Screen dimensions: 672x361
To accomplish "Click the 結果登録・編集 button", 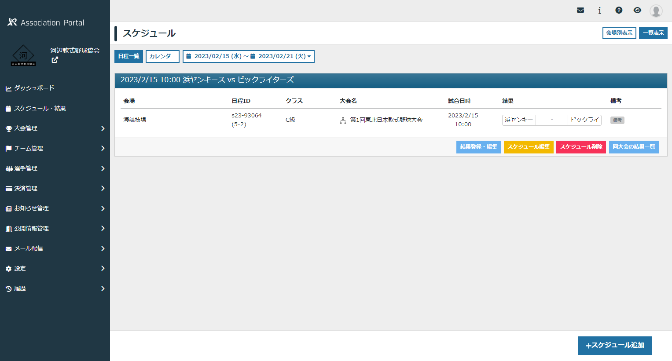I will 478,147.
